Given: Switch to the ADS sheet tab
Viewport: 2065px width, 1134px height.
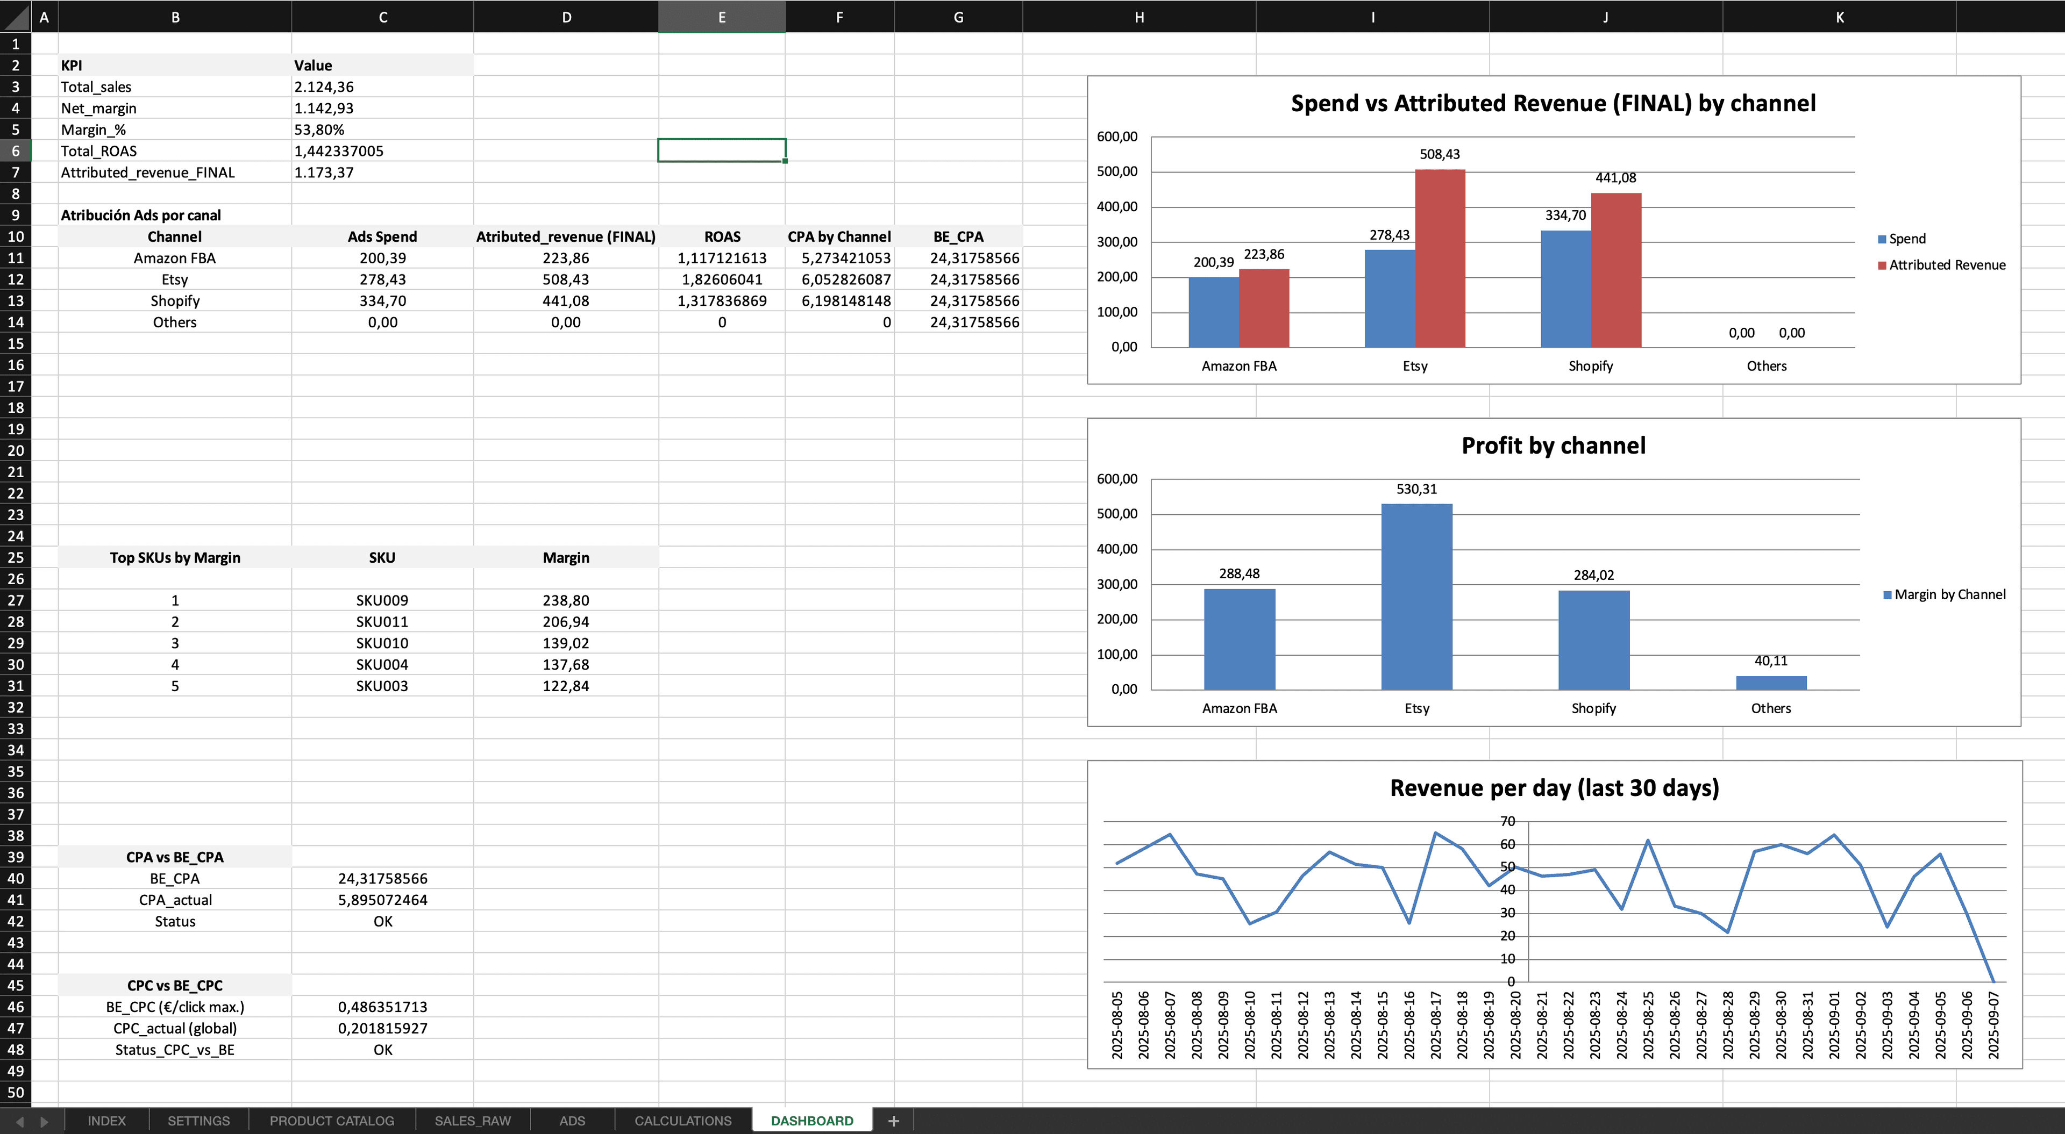Looking at the screenshot, I should pos(572,1121).
